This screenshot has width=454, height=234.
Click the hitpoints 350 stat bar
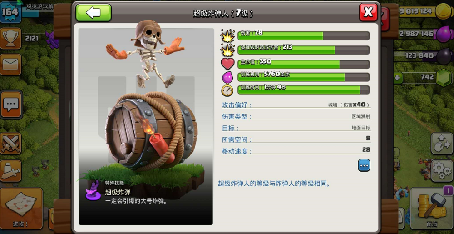tap(303, 64)
